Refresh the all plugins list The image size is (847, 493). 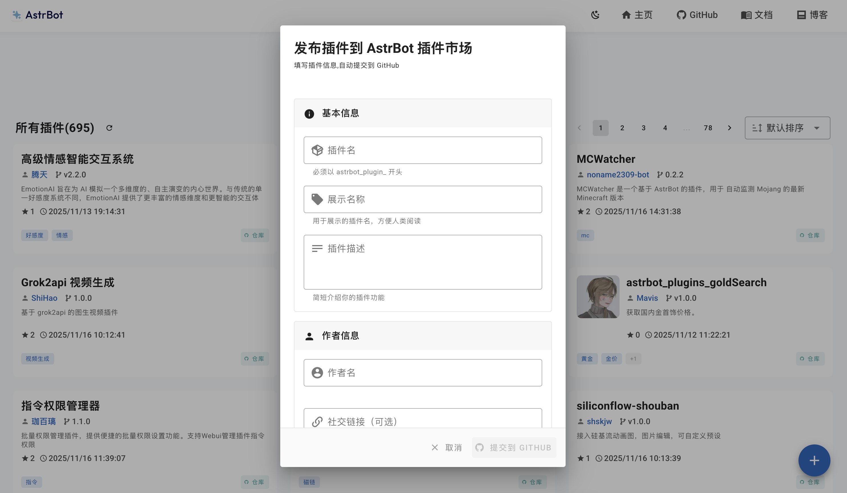pyautogui.click(x=109, y=128)
